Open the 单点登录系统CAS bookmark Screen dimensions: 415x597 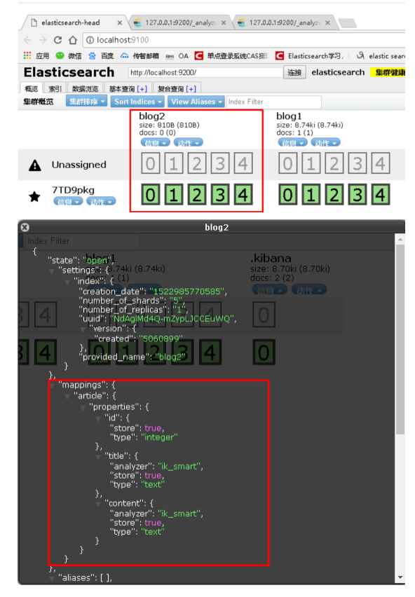pyautogui.click(x=231, y=56)
